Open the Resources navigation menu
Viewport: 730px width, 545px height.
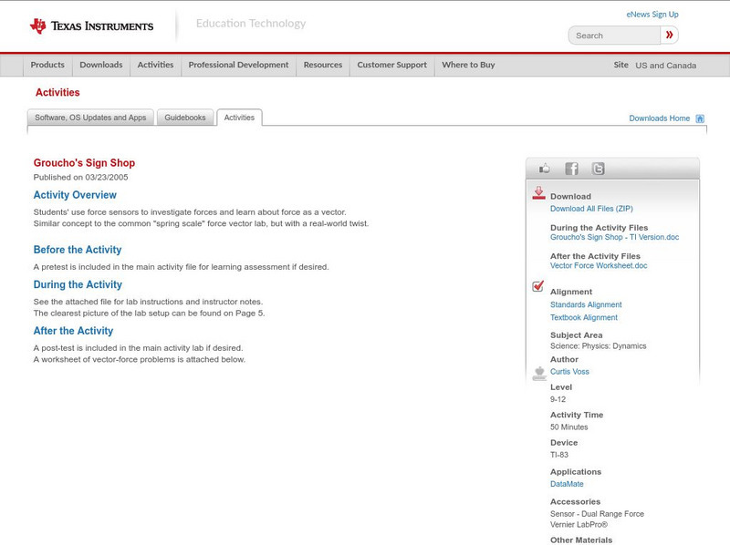click(x=324, y=65)
